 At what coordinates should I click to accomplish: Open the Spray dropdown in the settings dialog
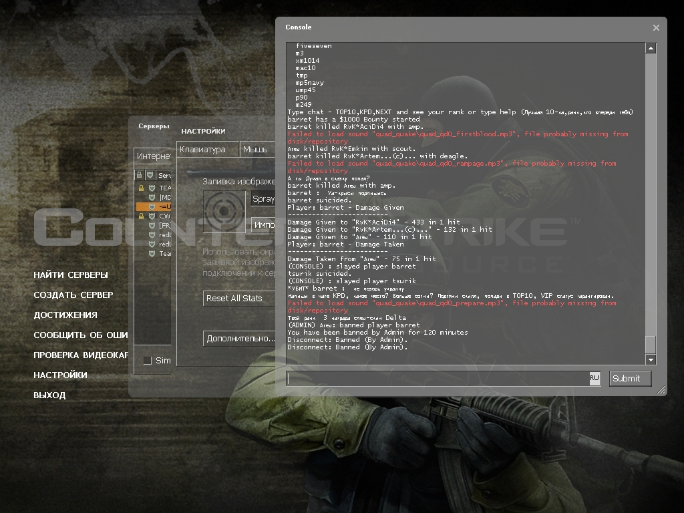tap(263, 199)
